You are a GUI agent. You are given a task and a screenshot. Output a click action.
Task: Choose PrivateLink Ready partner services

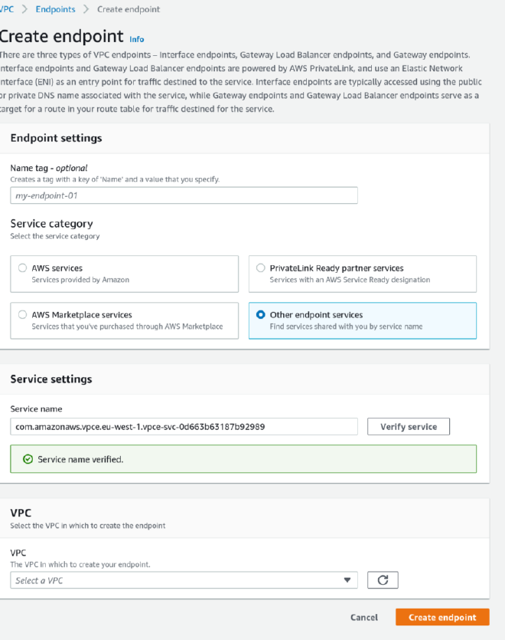(x=261, y=268)
